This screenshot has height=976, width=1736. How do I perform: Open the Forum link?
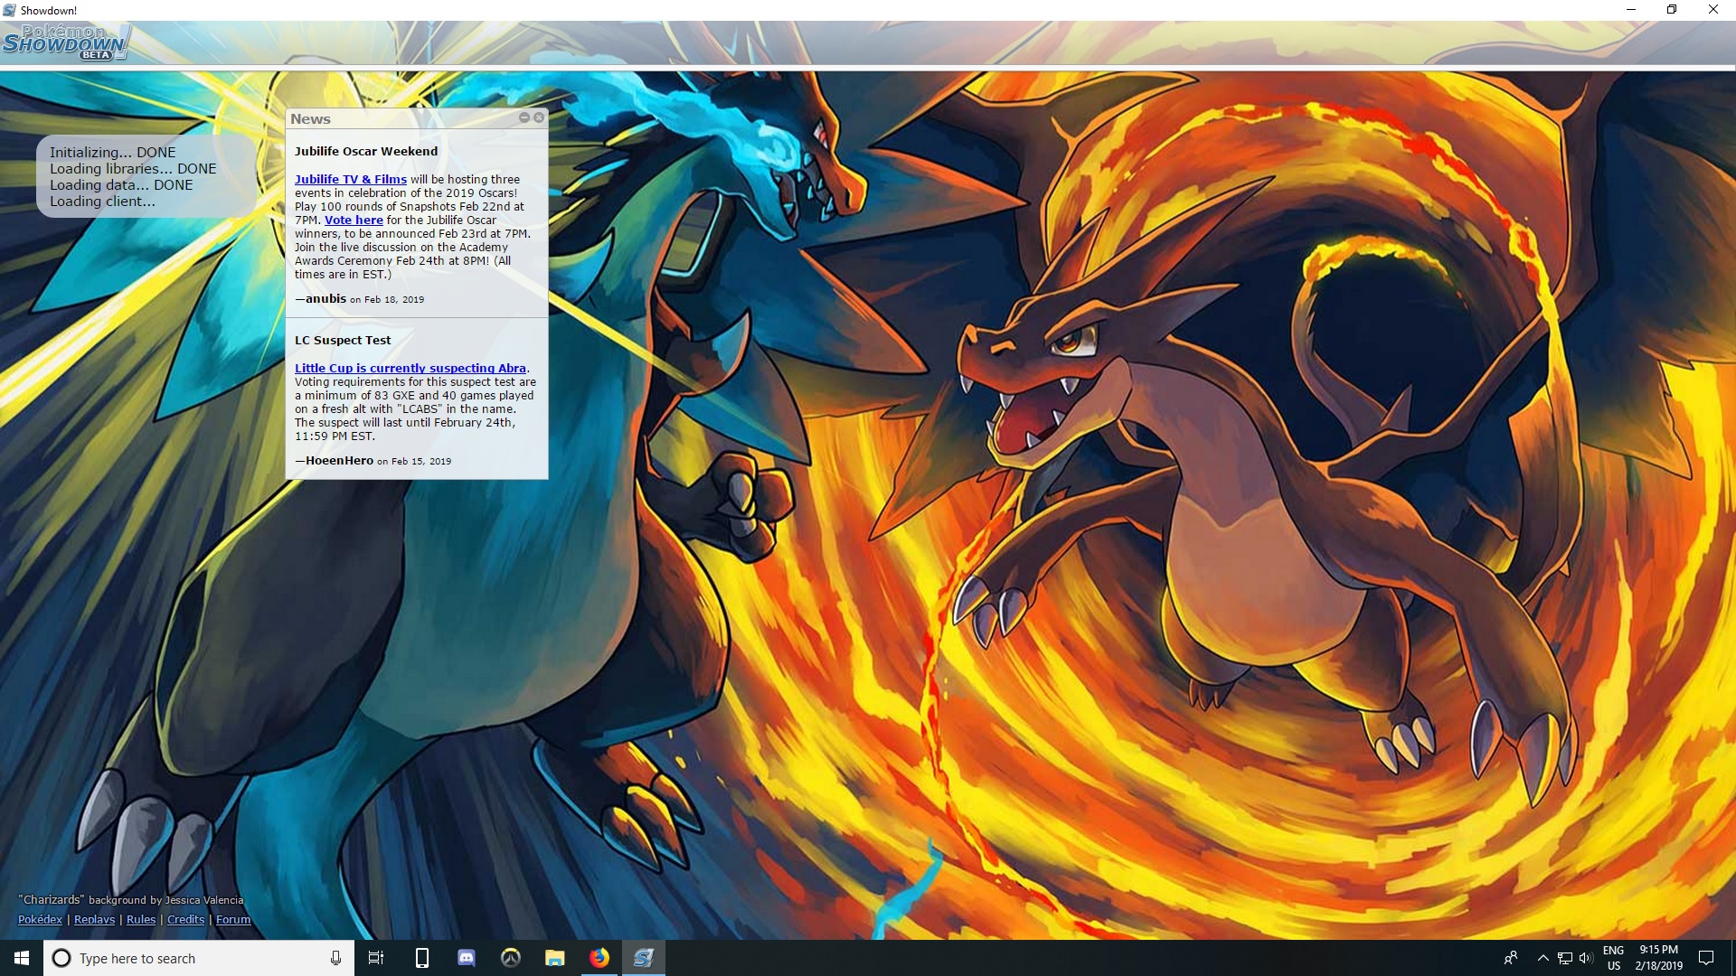233,919
